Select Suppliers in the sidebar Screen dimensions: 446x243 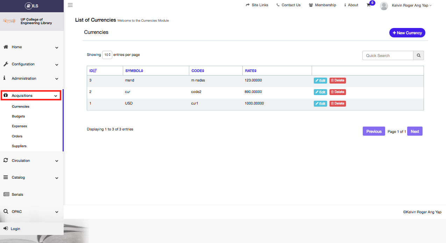(19, 146)
